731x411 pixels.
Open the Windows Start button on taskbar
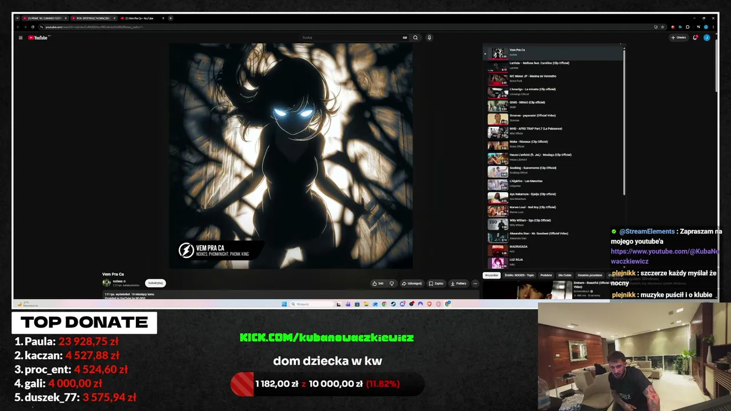[x=284, y=304]
